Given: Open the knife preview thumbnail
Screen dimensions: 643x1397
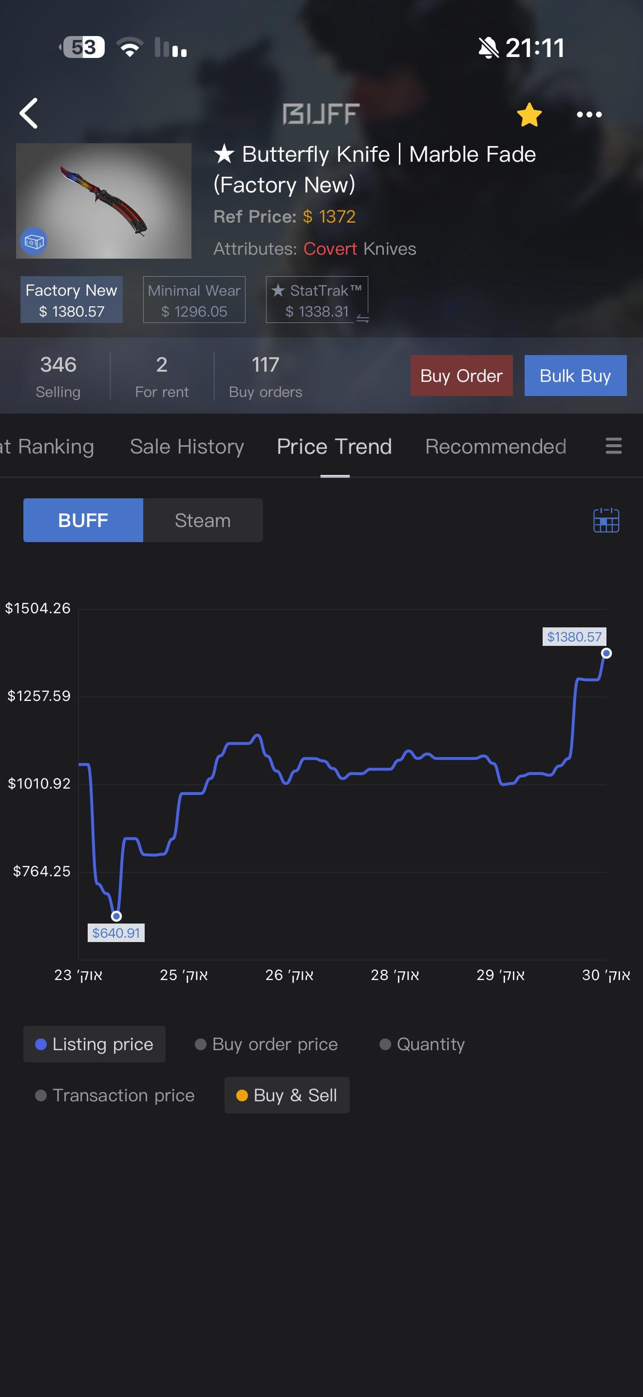Looking at the screenshot, I should (104, 201).
